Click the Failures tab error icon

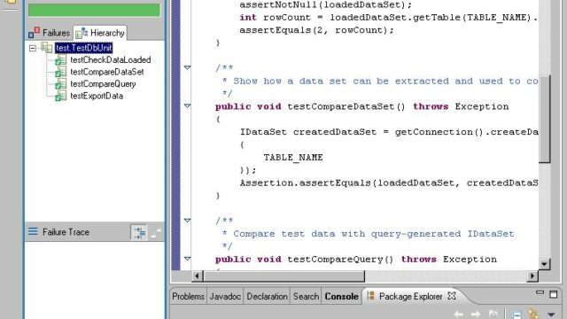pyautogui.click(x=34, y=33)
